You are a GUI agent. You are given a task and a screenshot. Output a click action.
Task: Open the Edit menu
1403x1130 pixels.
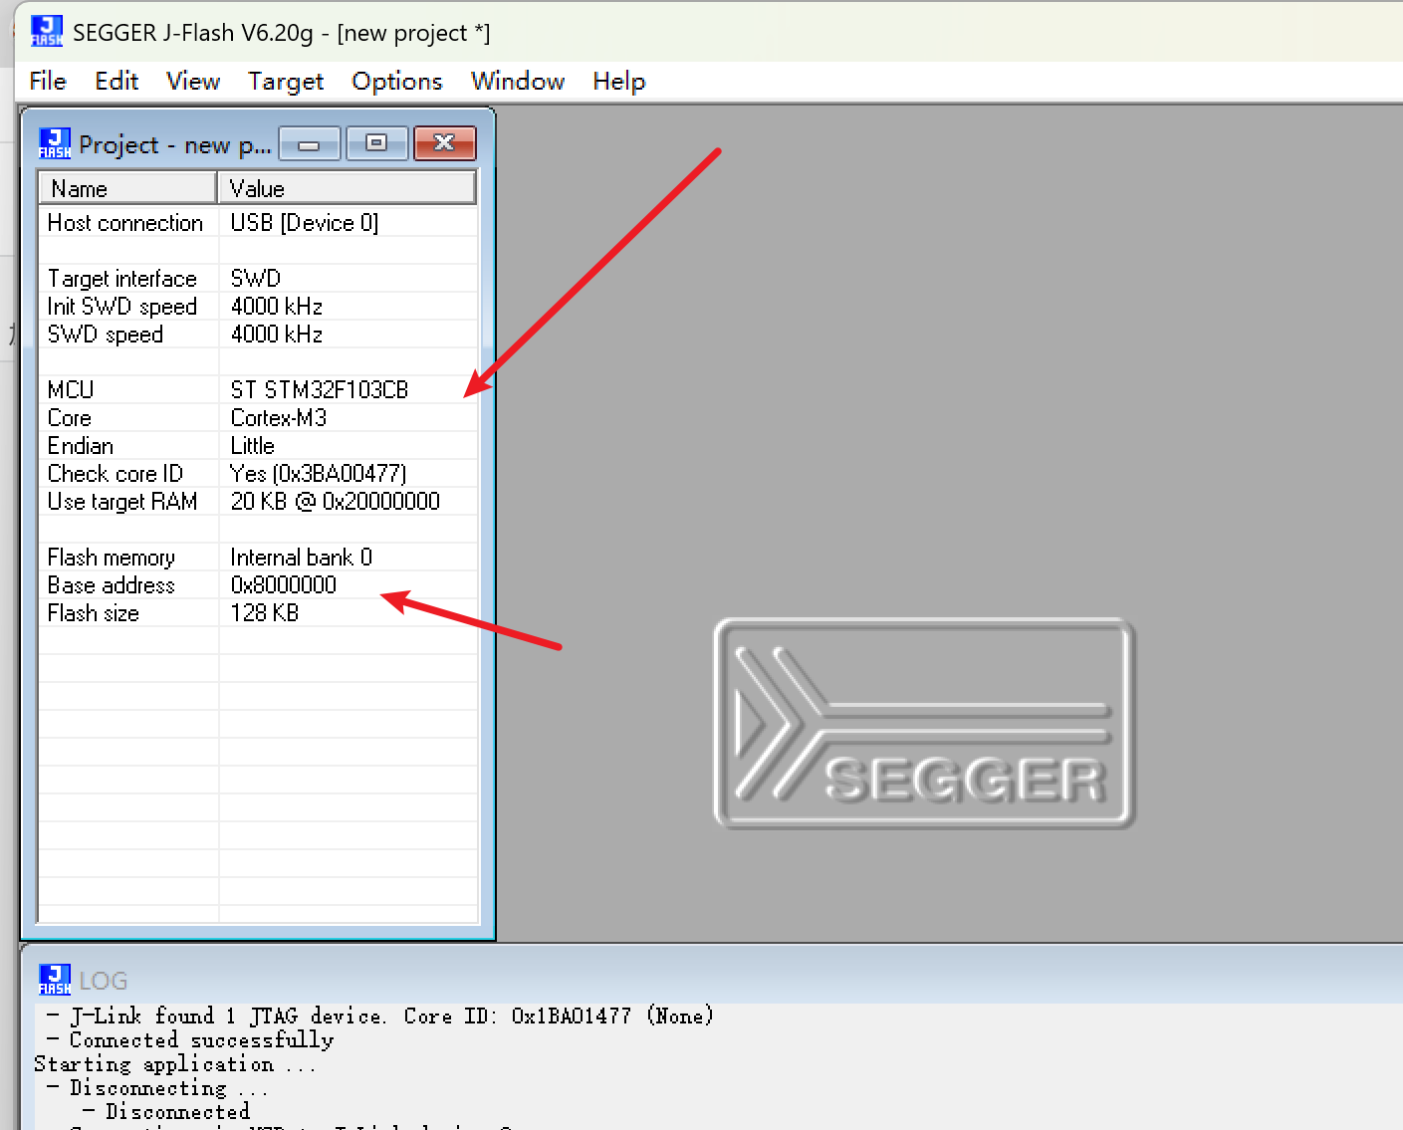(x=117, y=81)
